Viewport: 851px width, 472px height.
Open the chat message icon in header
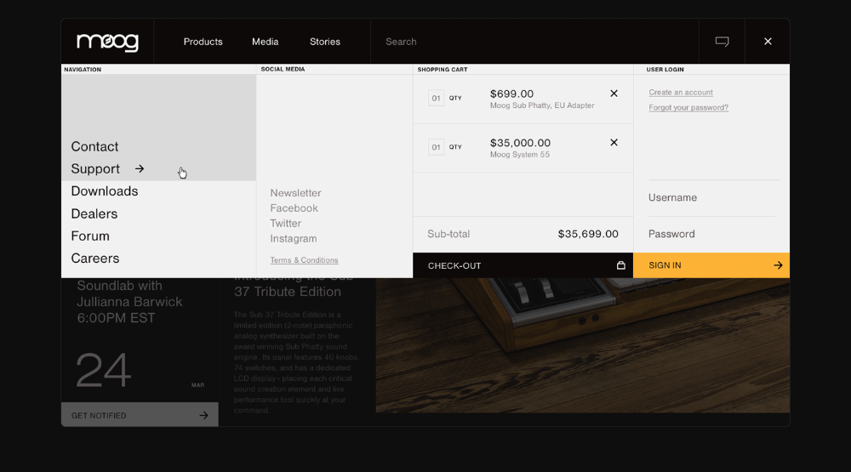pyautogui.click(x=722, y=42)
